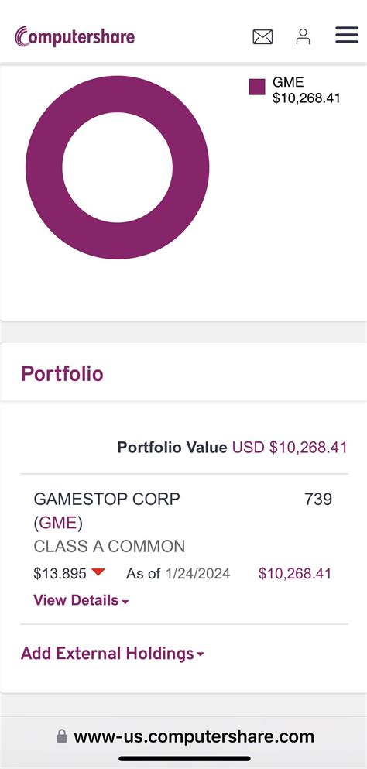This screenshot has width=367, height=769.
Task: Open the user profile icon
Action: [304, 36]
